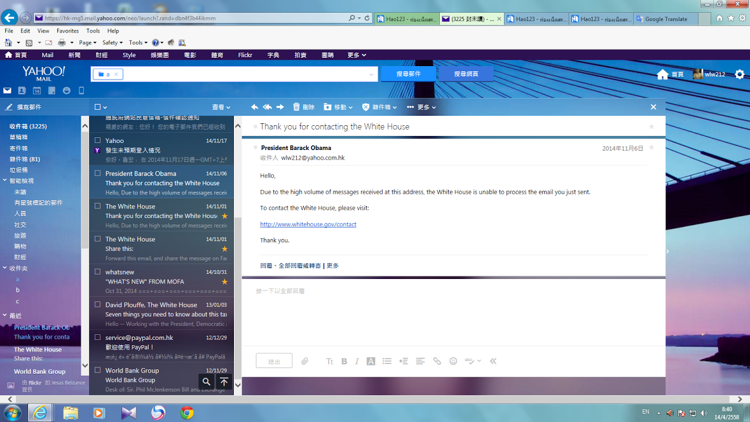Click the 搜尋郵件 search mail button
The width and height of the screenshot is (750, 422).
[409, 74]
